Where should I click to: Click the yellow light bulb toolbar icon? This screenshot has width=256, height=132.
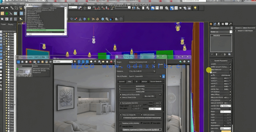tap(195, 8)
